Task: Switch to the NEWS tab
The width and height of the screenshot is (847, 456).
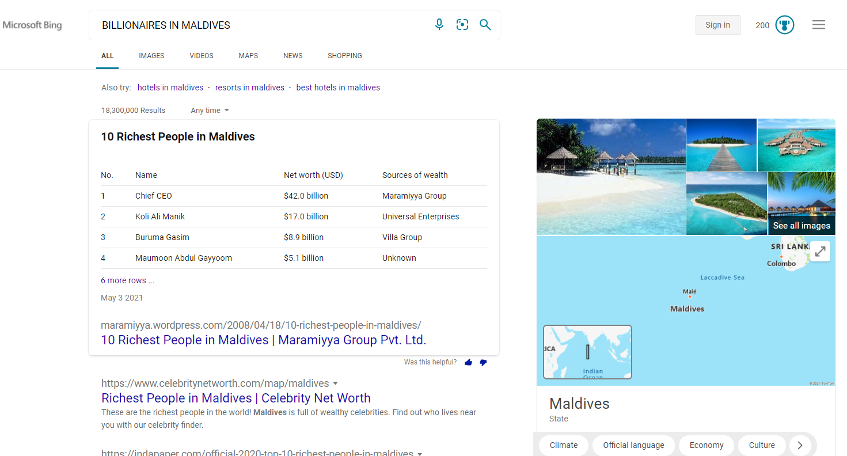Action: pyautogui.click(x=293, y=56)
